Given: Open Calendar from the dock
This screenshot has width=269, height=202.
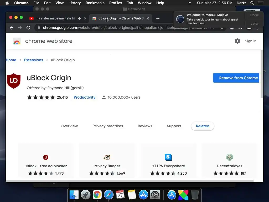Looking at the screenshot, I should coord(120,195).
